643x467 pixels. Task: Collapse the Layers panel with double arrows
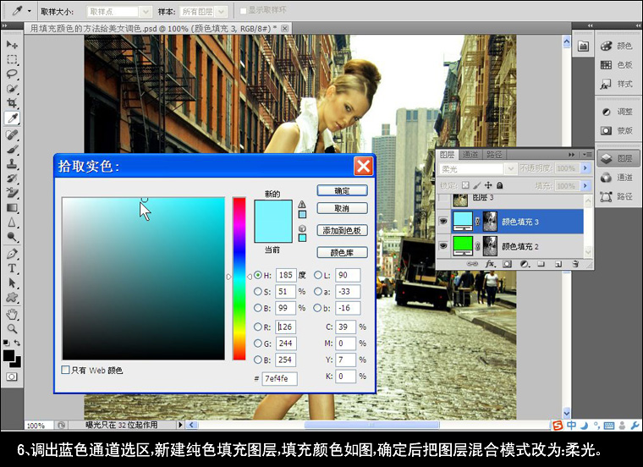tap(571, 155)
